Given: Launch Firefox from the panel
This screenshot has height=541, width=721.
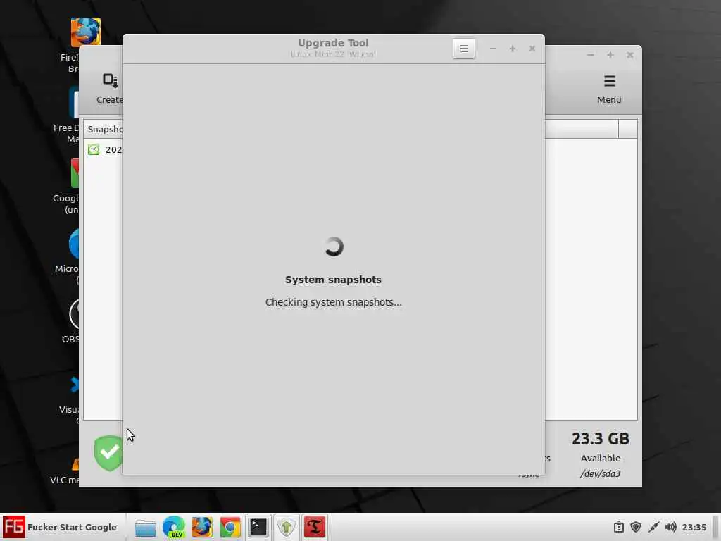Looking at the screenshot, I should 202,527.
